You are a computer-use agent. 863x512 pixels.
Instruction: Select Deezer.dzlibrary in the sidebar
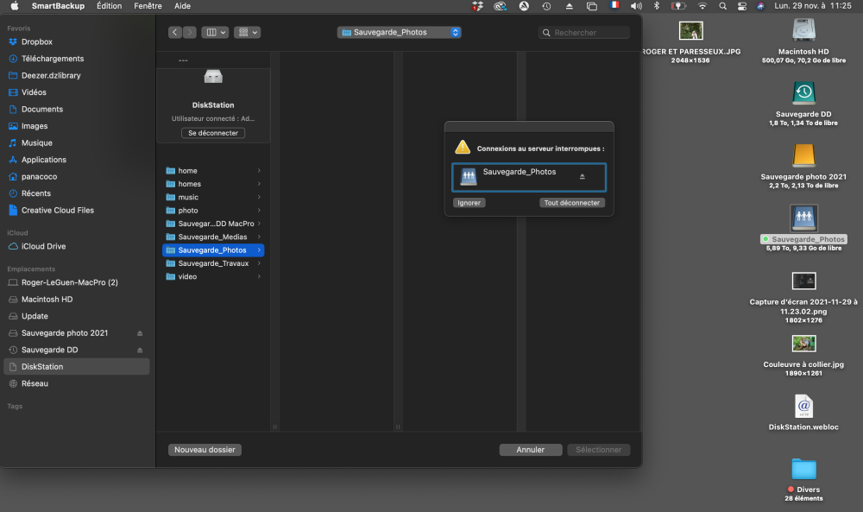(x=77, y=75)
